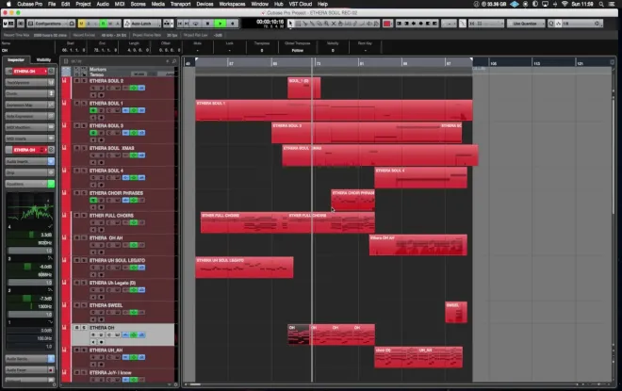This screenshot has width=622, height=391.
Task: Open the snap type dropdown
Action: [x=490, y=24]
